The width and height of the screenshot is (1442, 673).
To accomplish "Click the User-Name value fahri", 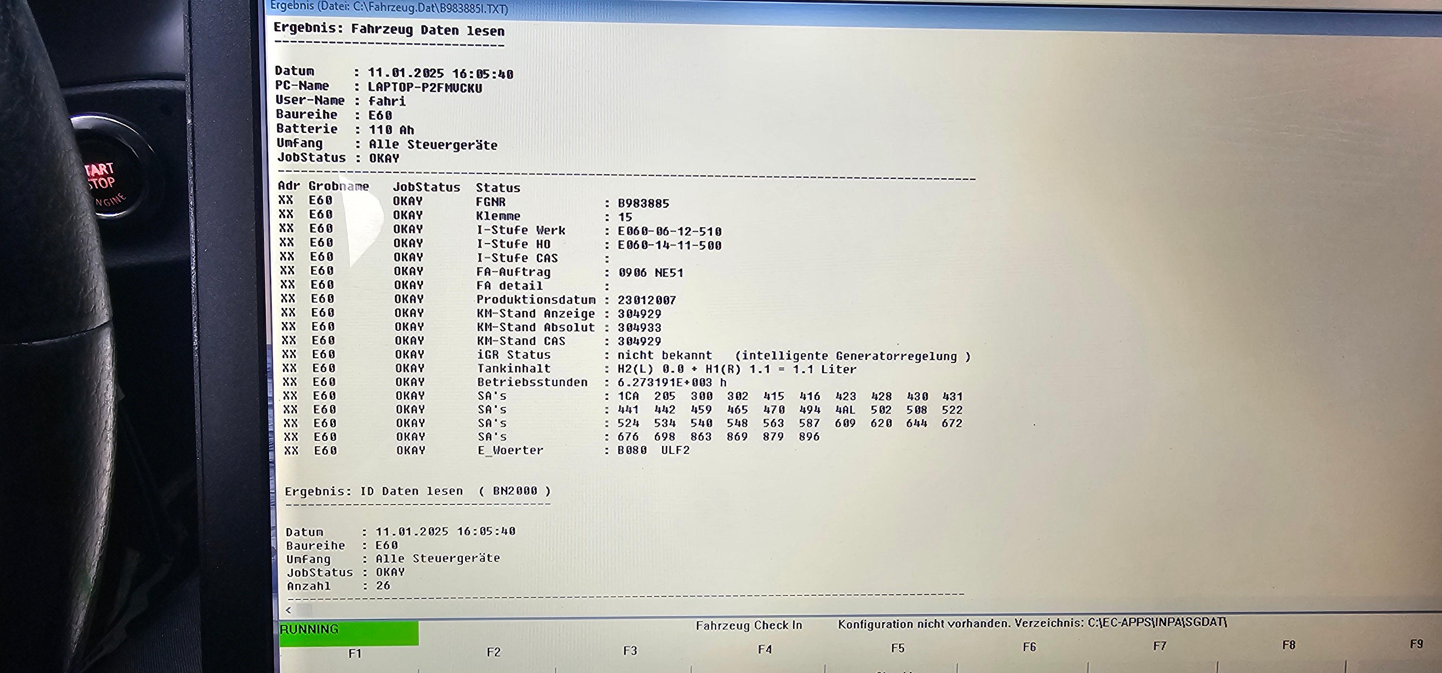I will [x=387, y=101].
